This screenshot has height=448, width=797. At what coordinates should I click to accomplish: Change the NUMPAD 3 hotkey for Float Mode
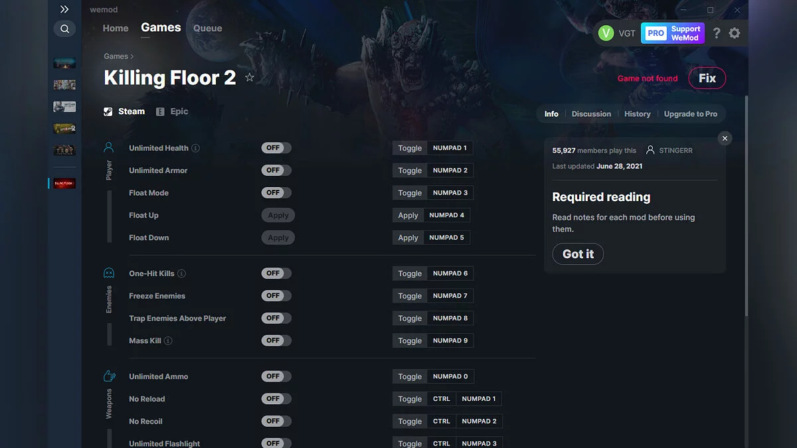(450, 192)
